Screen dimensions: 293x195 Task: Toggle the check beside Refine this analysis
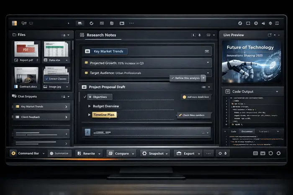coord(172,78)
